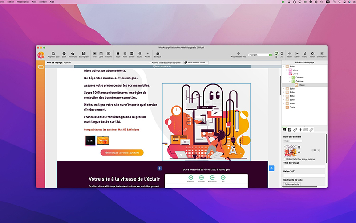Toggle the switch next to translate icon

click(x=314, y=150)
